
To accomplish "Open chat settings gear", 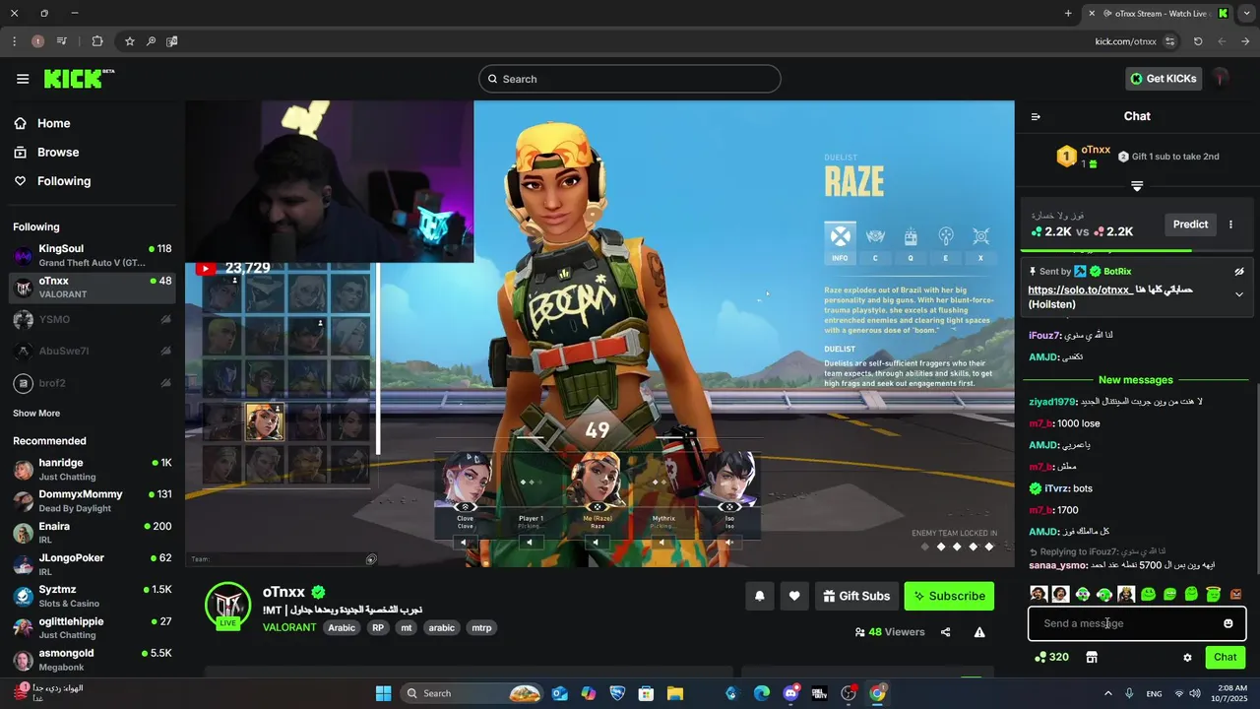I will pos(1187,657).
